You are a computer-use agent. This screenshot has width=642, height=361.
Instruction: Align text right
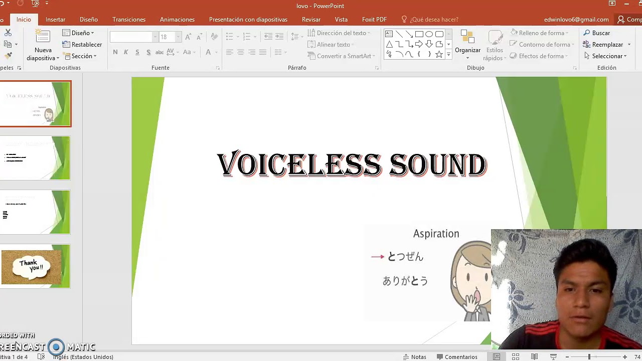(x=251, y=52)
